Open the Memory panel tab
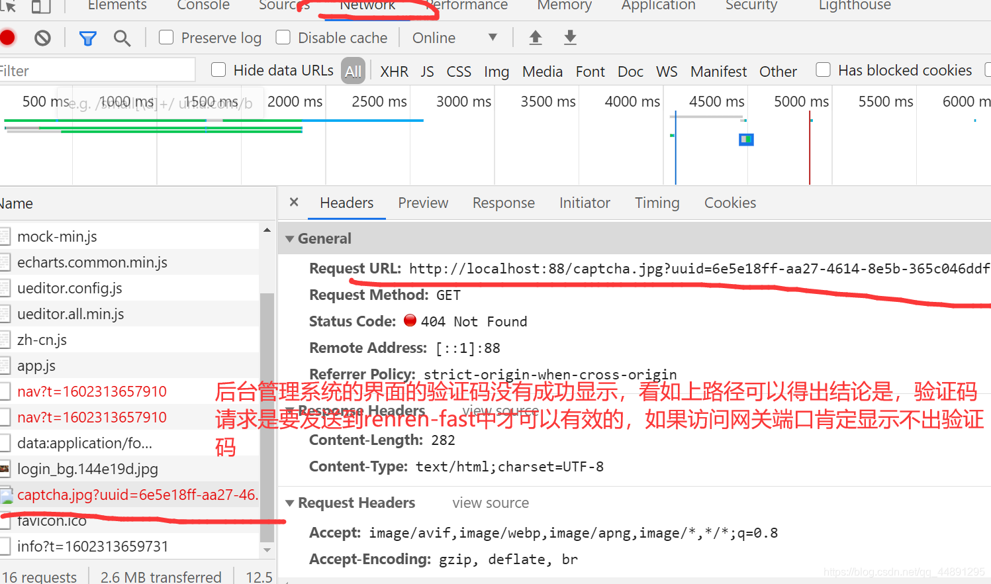Image resolution: width=991 pixels, height=584 pixels. click(x=564, y=5)
